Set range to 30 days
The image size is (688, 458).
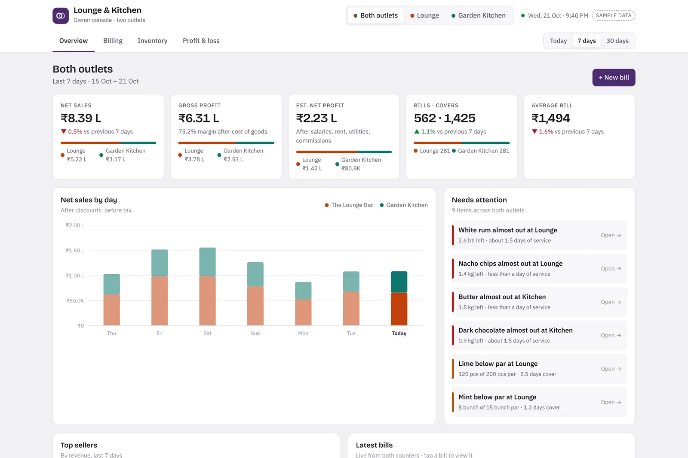point(617,41)
